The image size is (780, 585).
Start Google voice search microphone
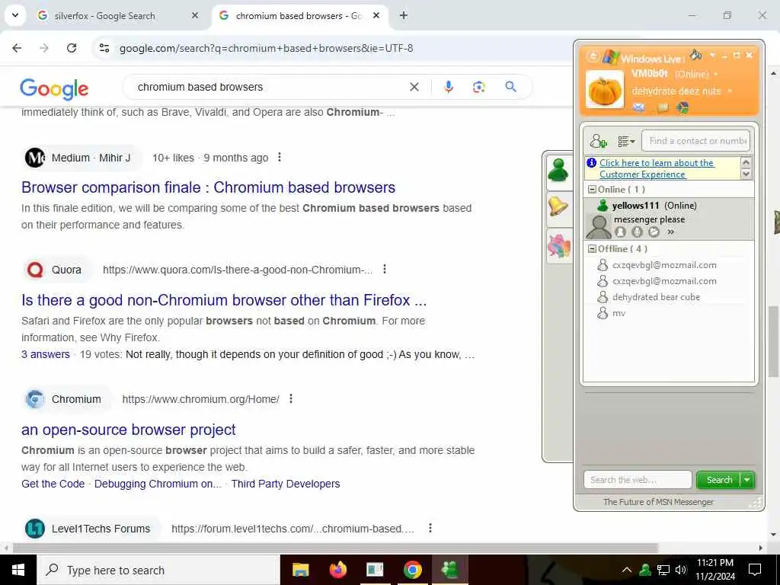click(x=448, y=87)
